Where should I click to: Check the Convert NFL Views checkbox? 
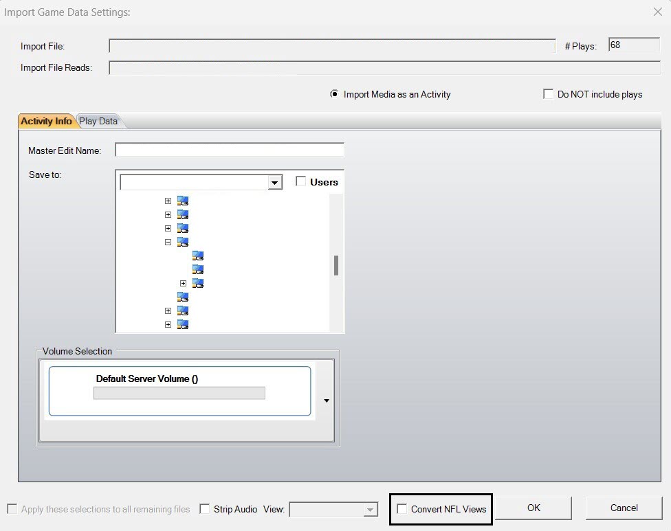[401, 509]
